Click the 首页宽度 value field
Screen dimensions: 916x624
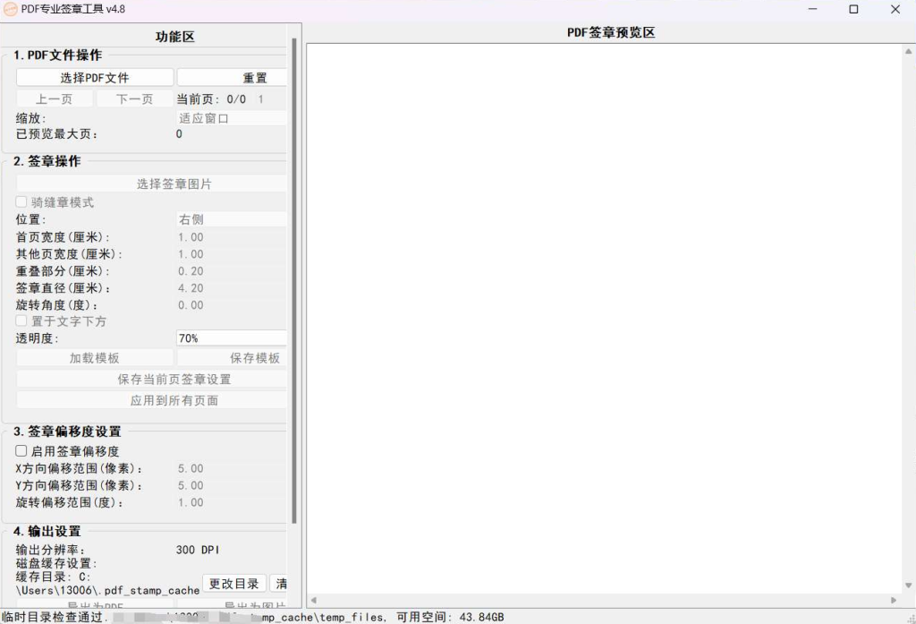pyautogui.click(x=232, y=237)
